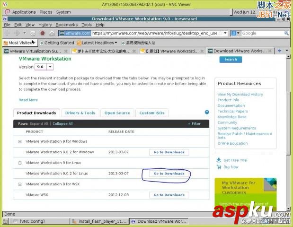Screen dimensions: 293x227
Task: Close the Download VMware Works... tab
Action: click(x=270, y=51)
